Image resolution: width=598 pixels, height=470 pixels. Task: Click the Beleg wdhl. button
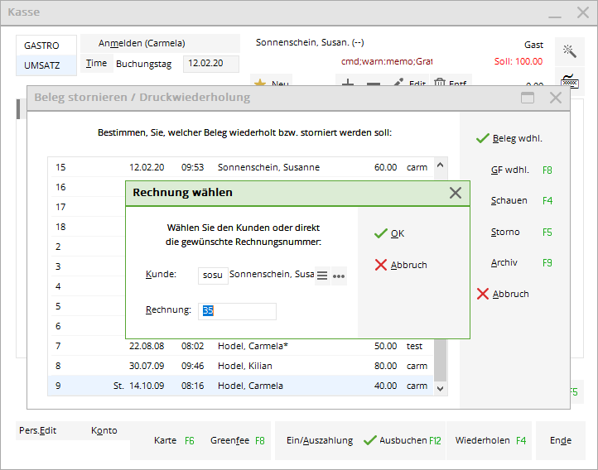[509, 139]
